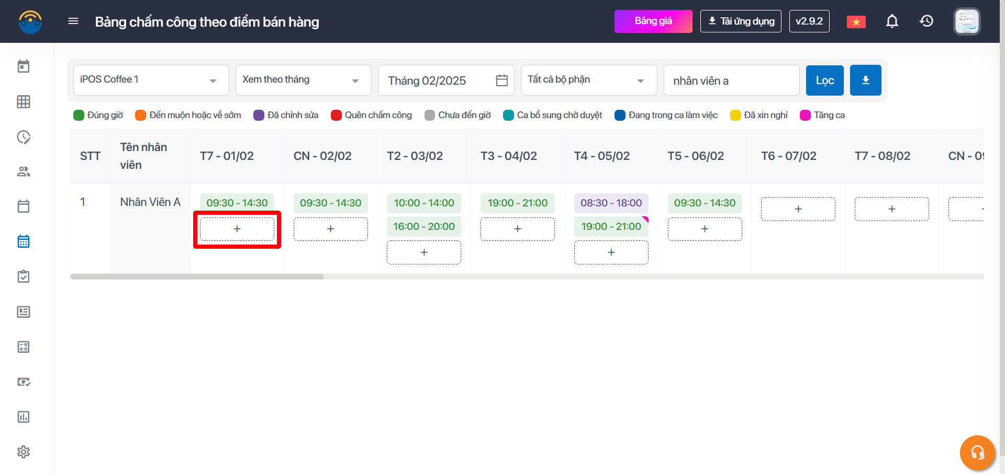1005x474 pixels.
Task: Click the Bảng giá button
Action: (x=653, y=21)
